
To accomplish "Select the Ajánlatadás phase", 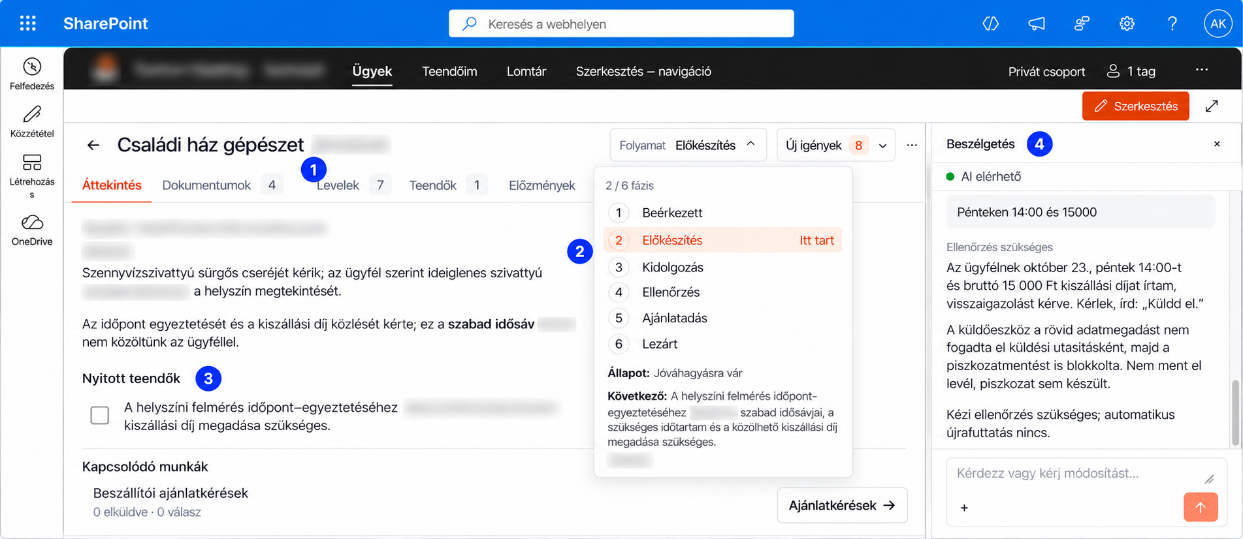I will pos(723,318).
